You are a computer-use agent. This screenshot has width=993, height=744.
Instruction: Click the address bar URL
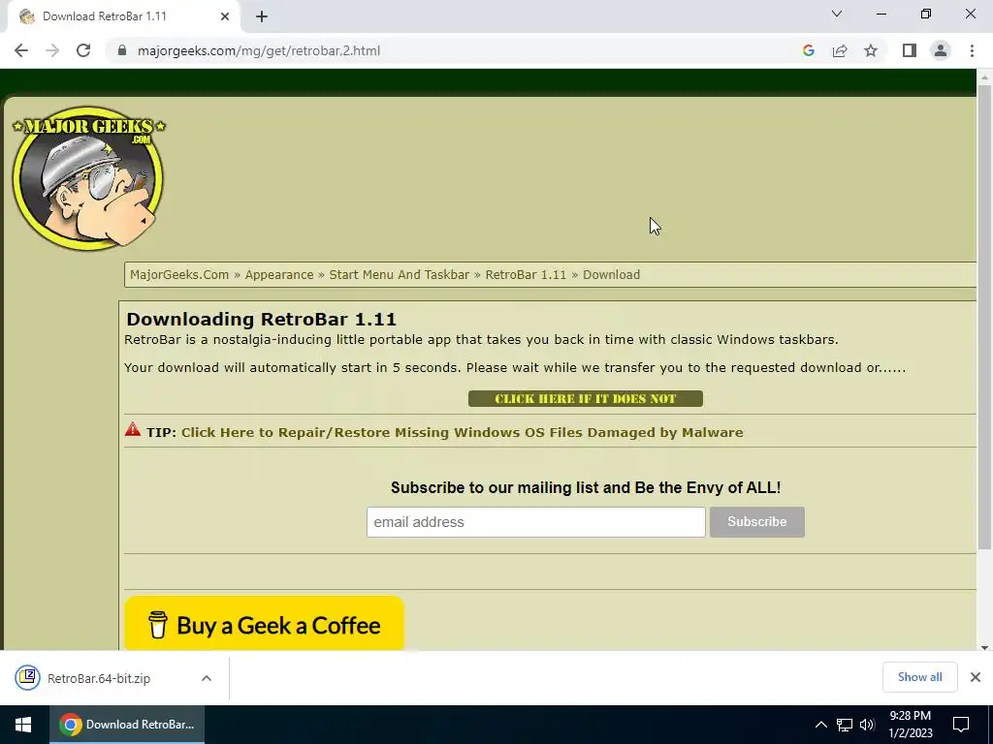click(x=258, y=50)
